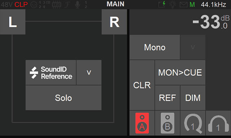Expand the dropdown next to Mono
The image size is (231, 138).
[193, 47]
